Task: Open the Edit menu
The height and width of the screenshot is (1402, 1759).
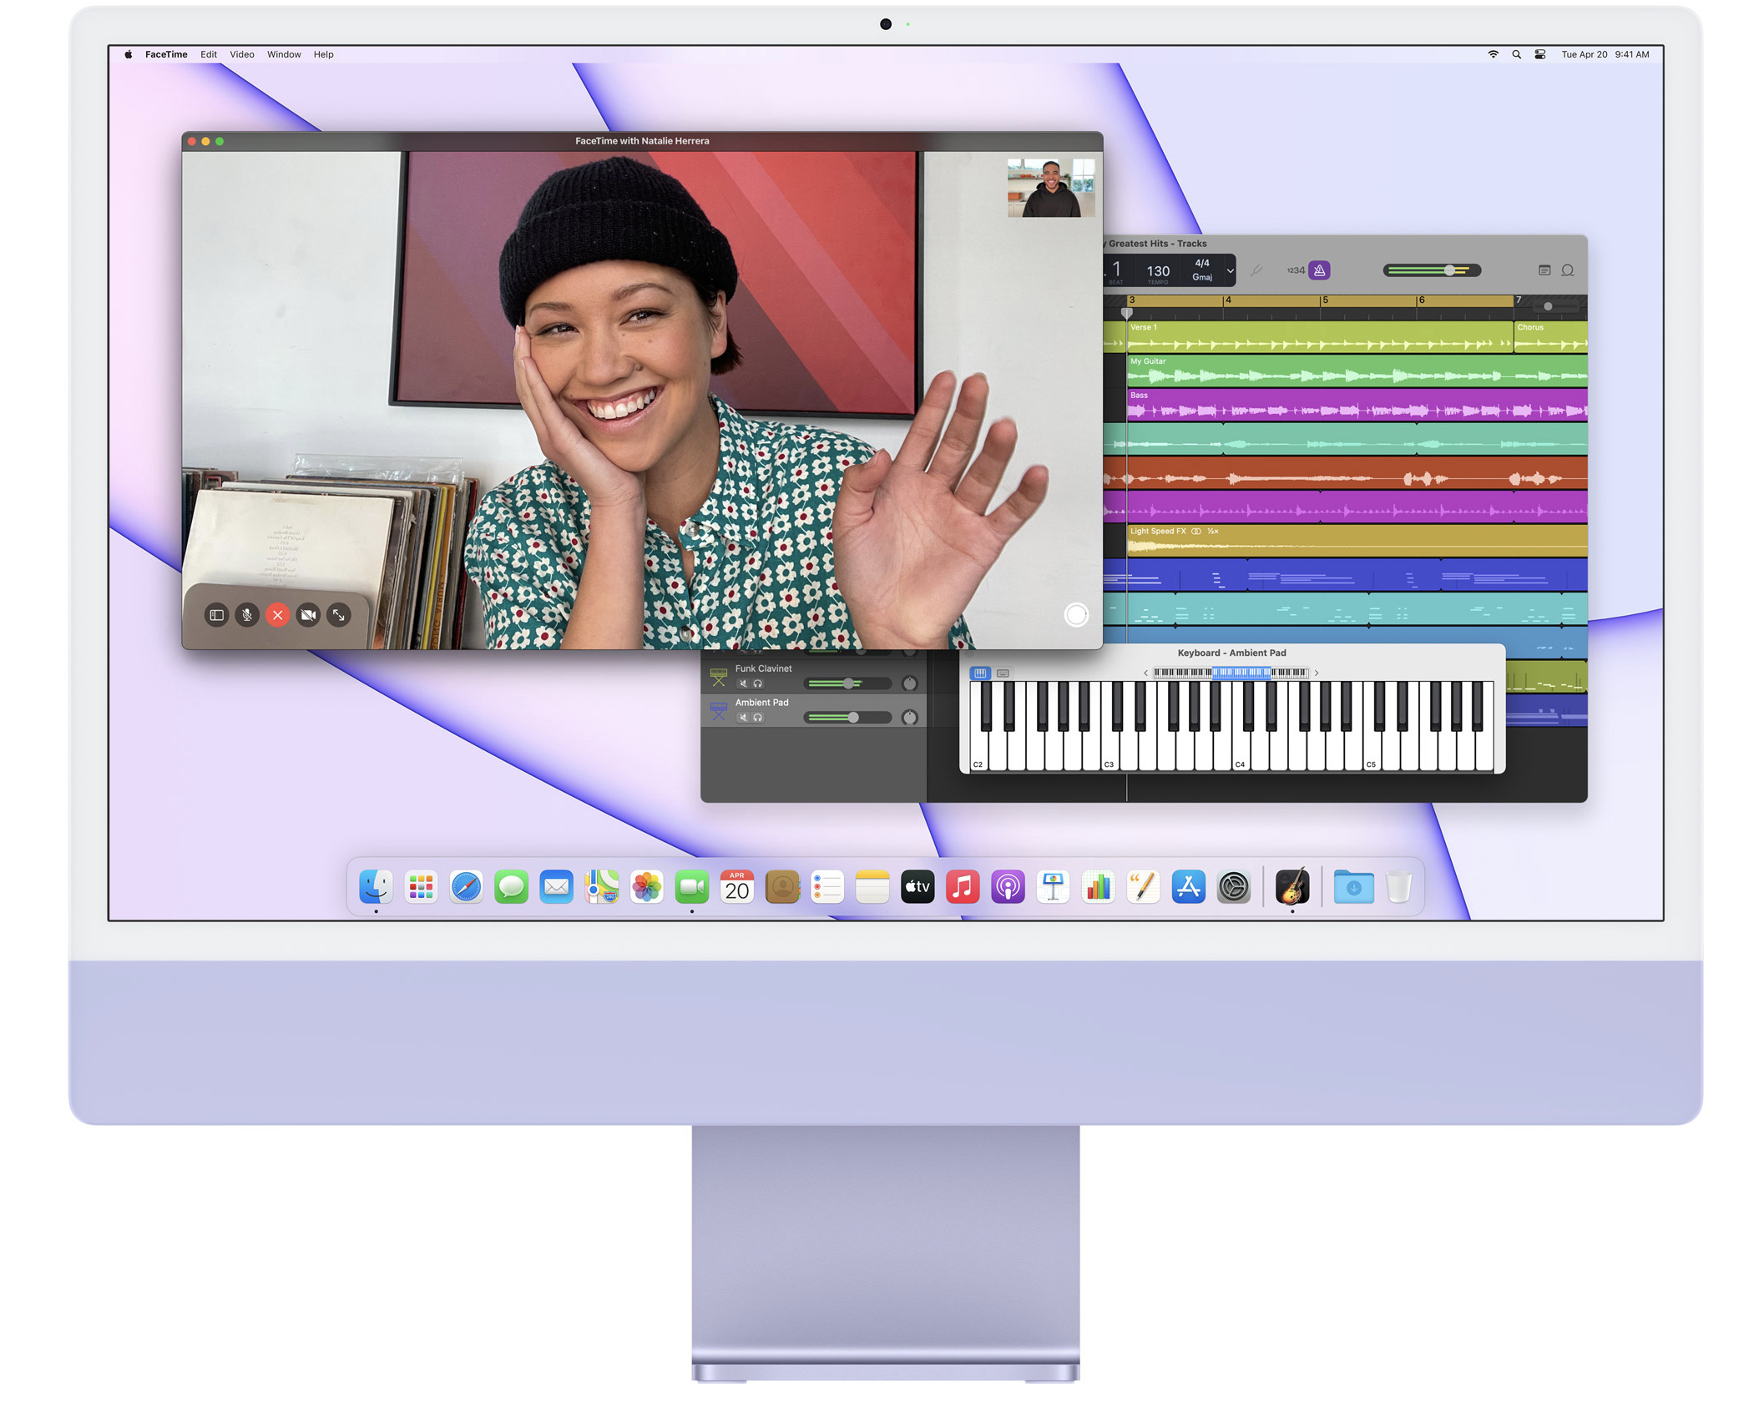Action: click(209, 54)
